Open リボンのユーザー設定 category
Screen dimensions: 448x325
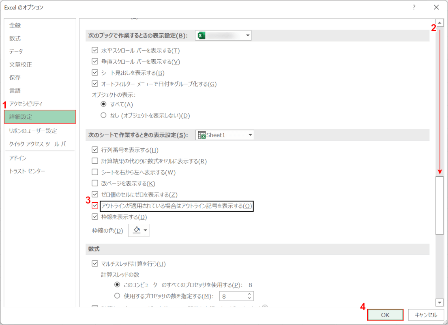tap(33, 131)
